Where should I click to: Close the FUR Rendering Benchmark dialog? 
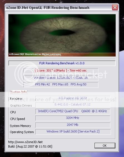(115, 8)
